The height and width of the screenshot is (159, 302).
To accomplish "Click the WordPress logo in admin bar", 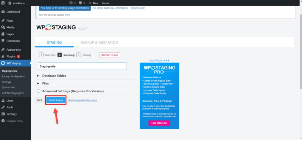I will pyautogui.click(x=3, y=3).
